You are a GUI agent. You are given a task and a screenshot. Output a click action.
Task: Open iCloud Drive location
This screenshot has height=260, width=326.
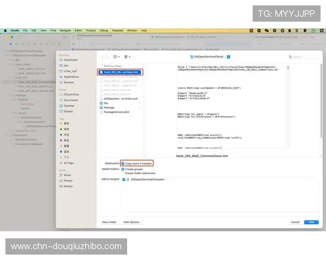point(71,94)
